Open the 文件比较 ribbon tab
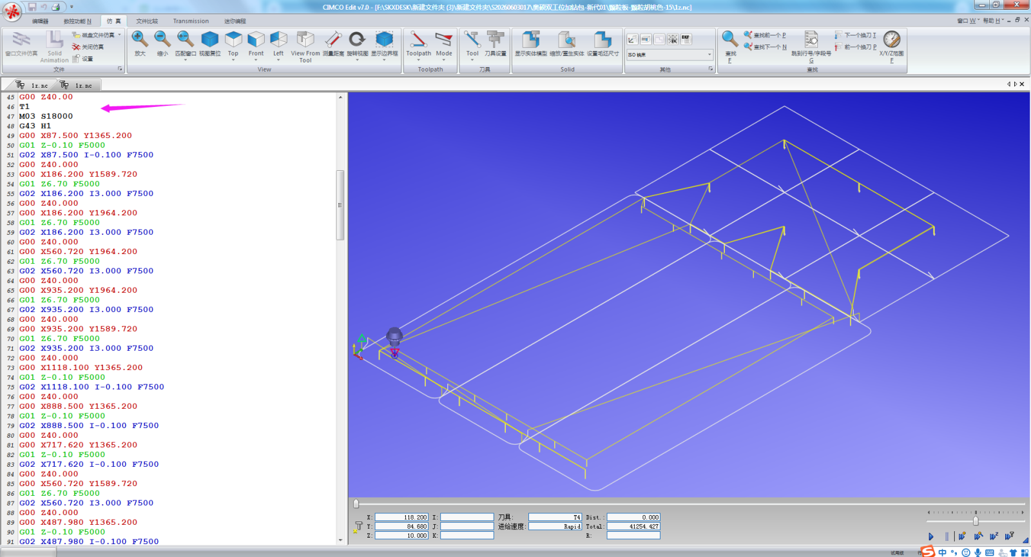 tap(147, 21)
